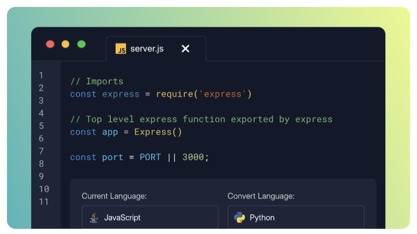Click the Python logo icon

tap(240, 217)
